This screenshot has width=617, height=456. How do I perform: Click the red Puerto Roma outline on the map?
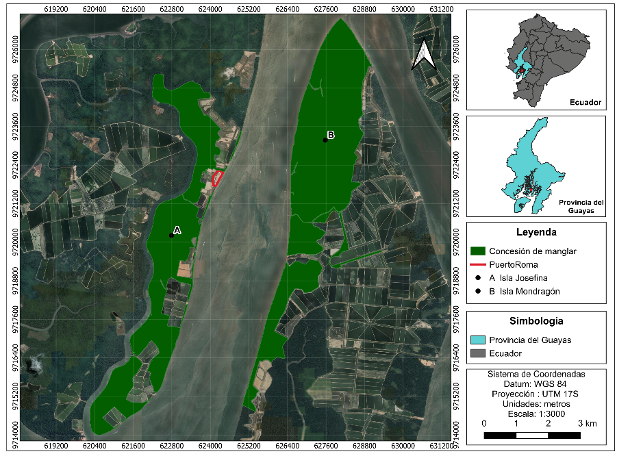217,178
